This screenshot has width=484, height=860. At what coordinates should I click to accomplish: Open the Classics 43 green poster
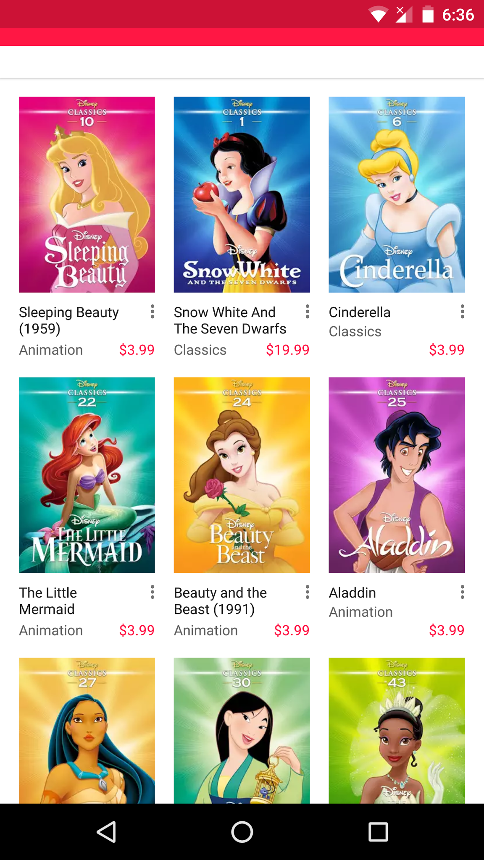(397, 731)
